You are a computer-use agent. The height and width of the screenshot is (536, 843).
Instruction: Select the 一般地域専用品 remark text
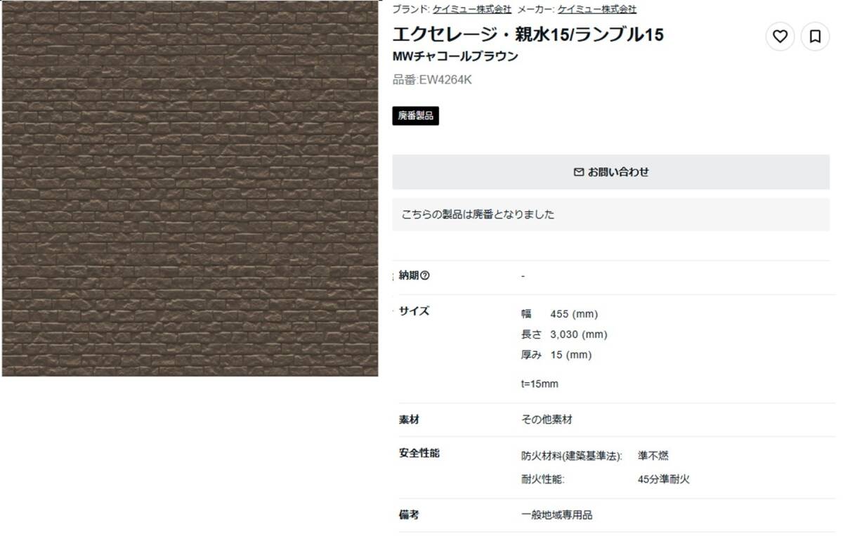click(x=556, y=515)
